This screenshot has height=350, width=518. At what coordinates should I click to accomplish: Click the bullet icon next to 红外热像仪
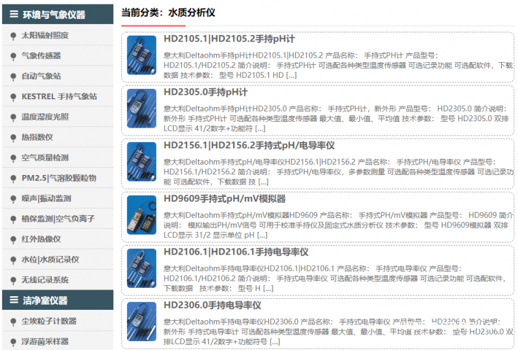[13, 240]
